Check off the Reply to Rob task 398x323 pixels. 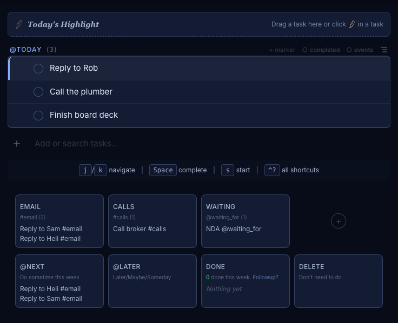pyautogui.click(x=38, y=69)
